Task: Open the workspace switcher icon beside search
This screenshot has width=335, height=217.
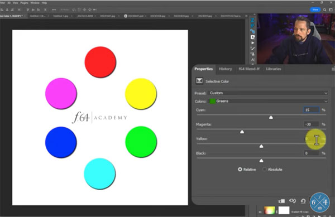Action: pyautogui.click(x=331, y=9)
